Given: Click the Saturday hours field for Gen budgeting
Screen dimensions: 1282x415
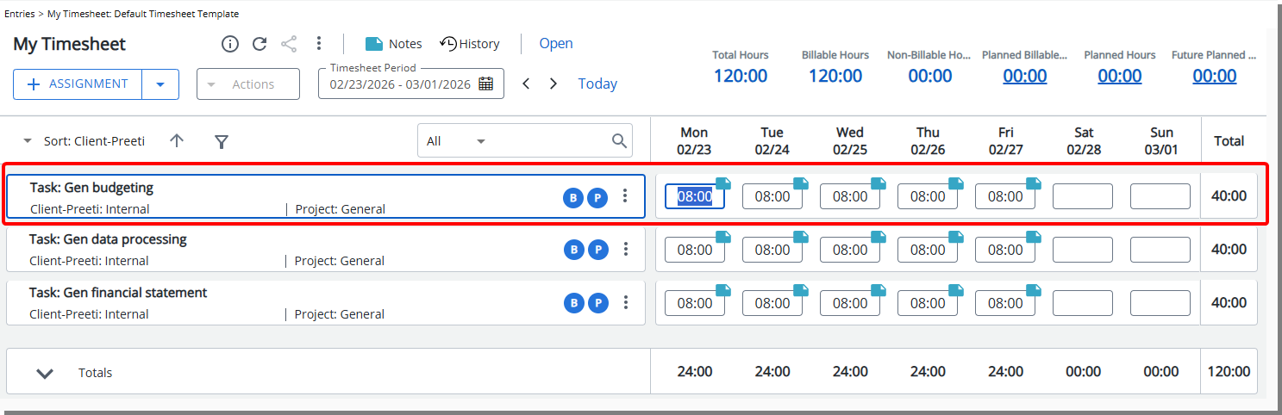Looking at the screenshot, I should click(1082, 196).
